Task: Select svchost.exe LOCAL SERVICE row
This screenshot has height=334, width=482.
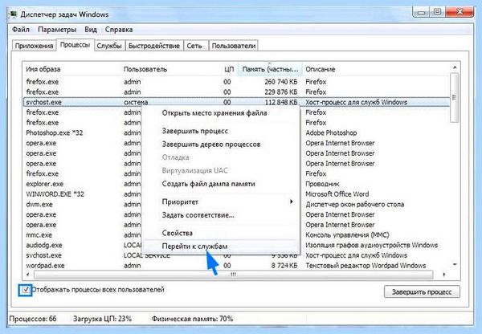Action: pyautogui.click(x=237, y=255)
